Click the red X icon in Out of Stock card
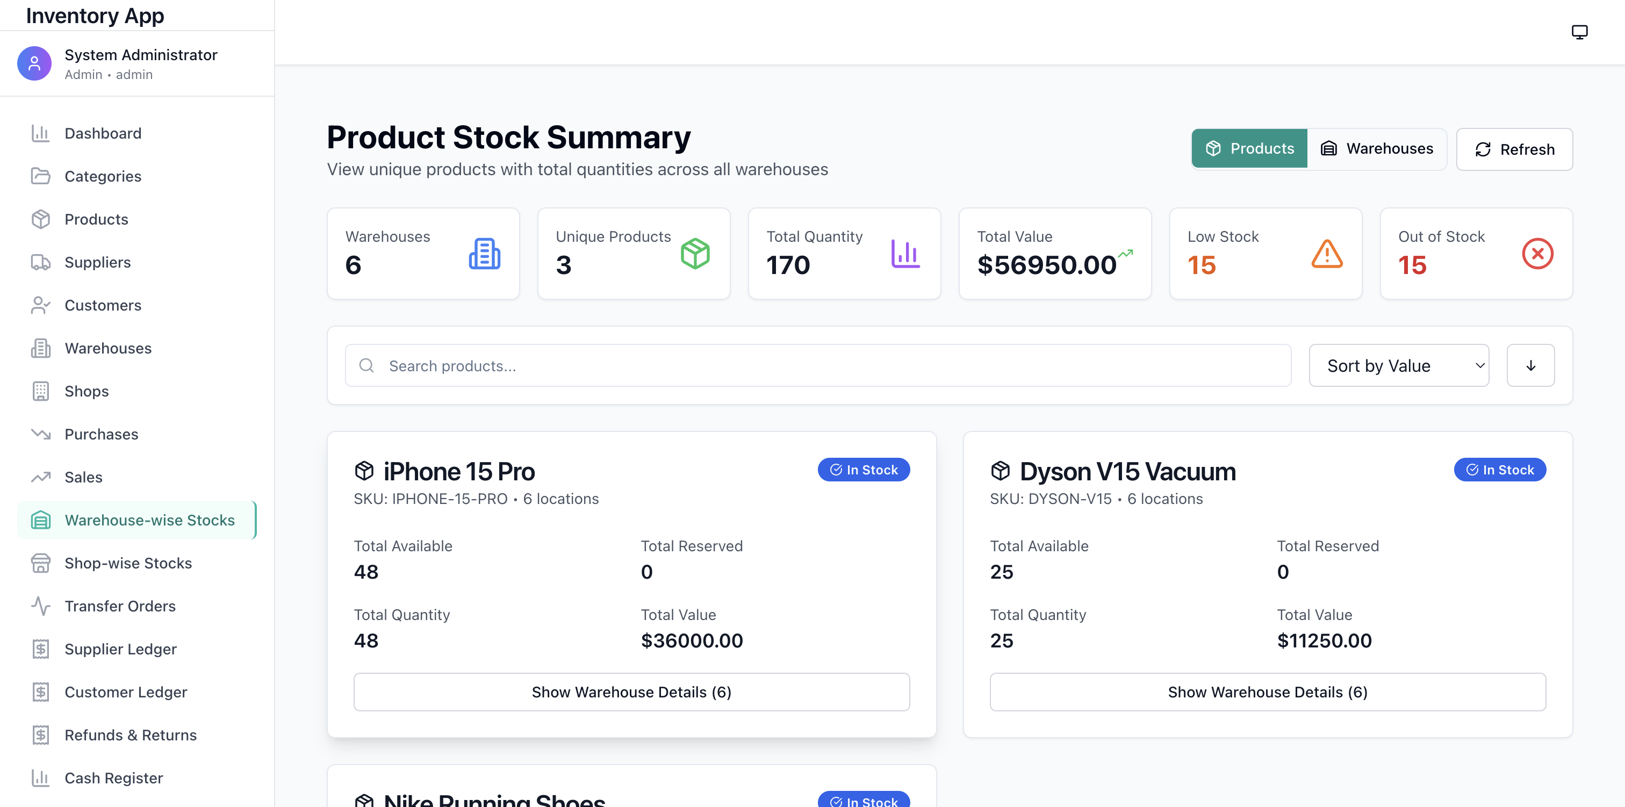Image resolution: width=1625 pixels, height=807 pixels. point(1538,254)
